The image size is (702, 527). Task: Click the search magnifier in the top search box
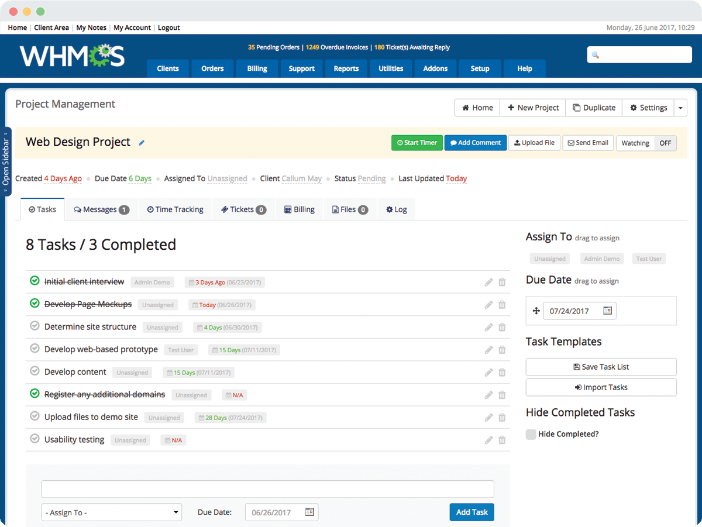(596, 54)
